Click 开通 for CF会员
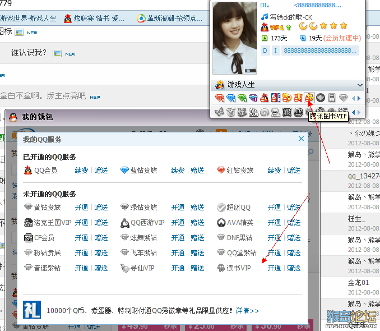The image size is (380, 331). point(81,237)
